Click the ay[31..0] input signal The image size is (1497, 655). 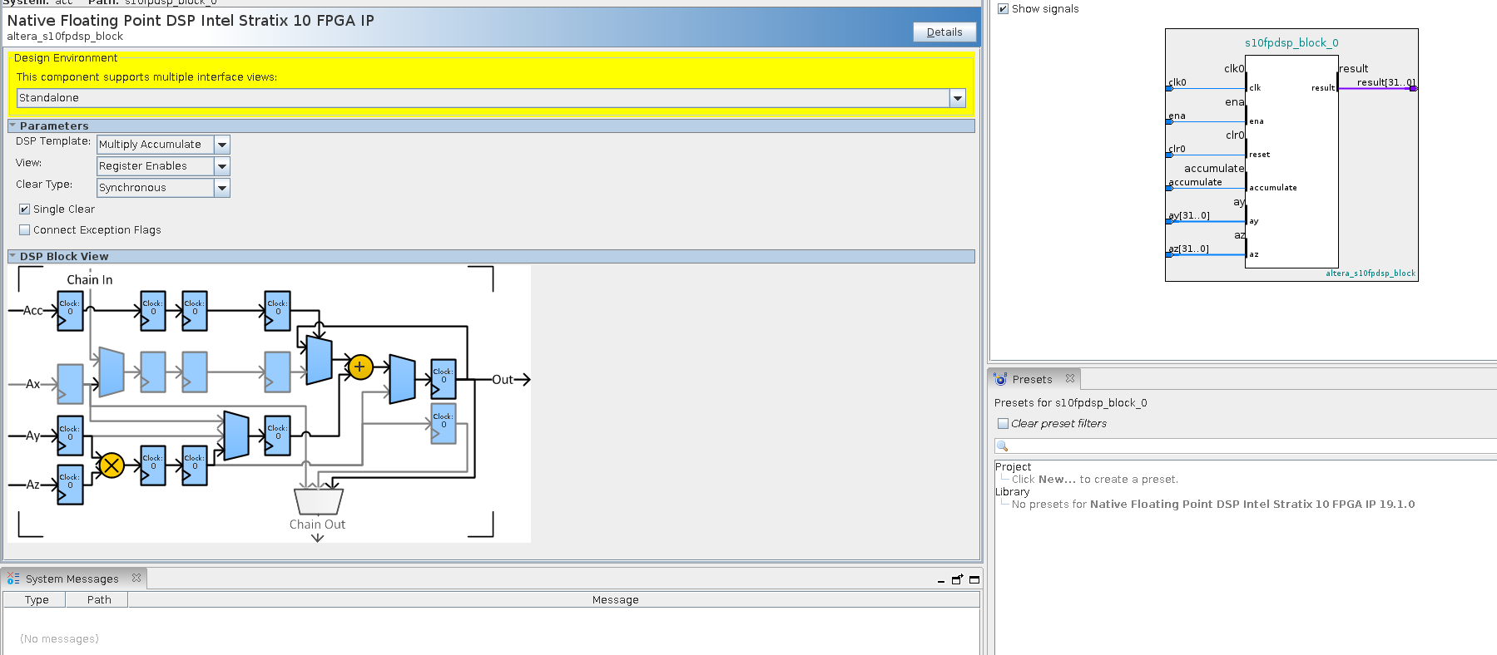coord(1189,215)
